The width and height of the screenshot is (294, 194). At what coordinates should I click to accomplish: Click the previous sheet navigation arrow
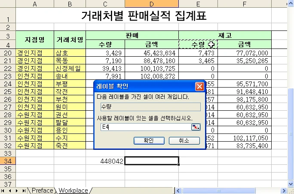[x=10, y=191]
